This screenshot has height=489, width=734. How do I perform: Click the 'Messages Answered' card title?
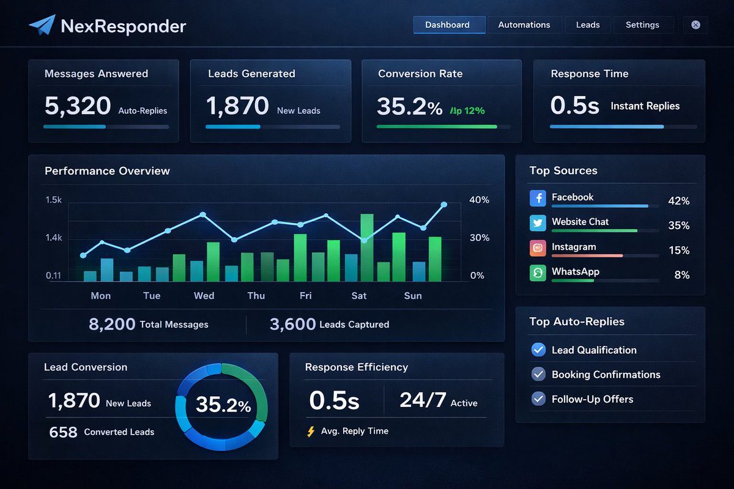click(96, 73)
